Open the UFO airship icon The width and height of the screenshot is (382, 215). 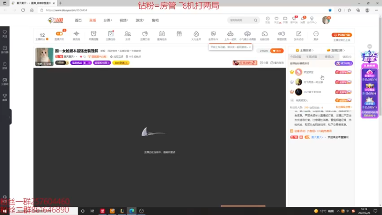[247, 33]
